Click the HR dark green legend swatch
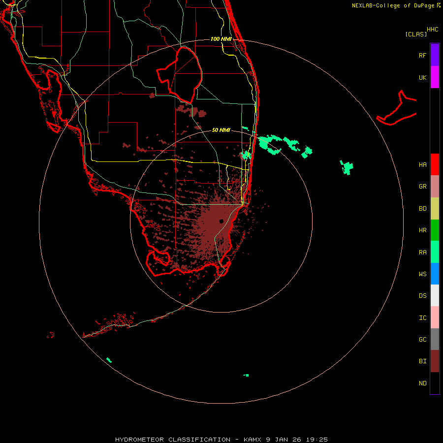This screenshot has width=443, height=443. coord(435,230)
